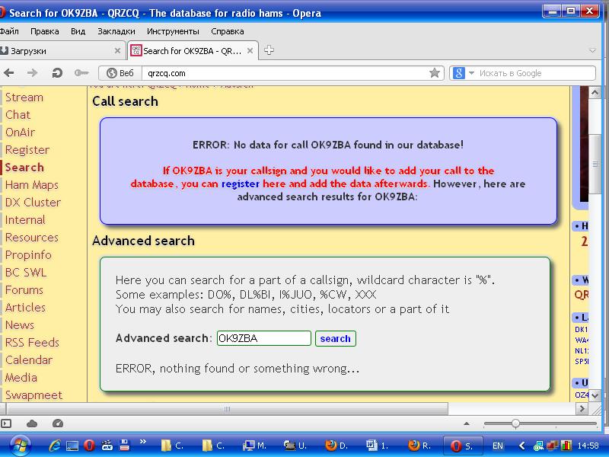Expand the zoom level arrow in status bar

[x=467, y=423]
